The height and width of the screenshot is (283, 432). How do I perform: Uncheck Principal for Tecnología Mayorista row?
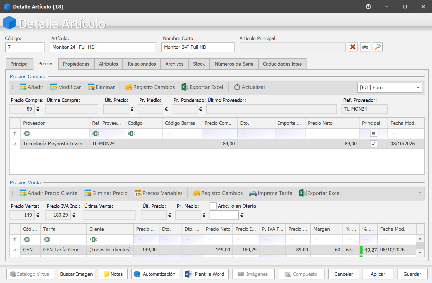[373, 144]
